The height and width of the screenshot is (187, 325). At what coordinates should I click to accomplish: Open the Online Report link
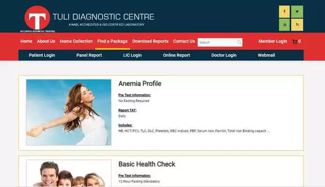tap(177, 55)
